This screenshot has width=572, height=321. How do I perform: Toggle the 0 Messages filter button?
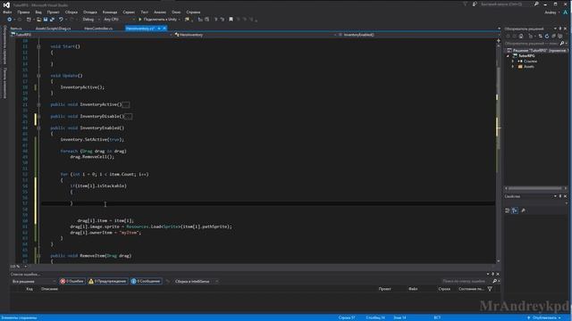pyautogui.click(x=146, y=282)
